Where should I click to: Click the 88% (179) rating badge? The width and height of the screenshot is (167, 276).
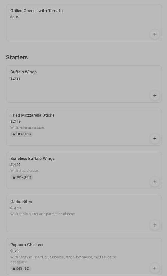click(x=22, y=134)
